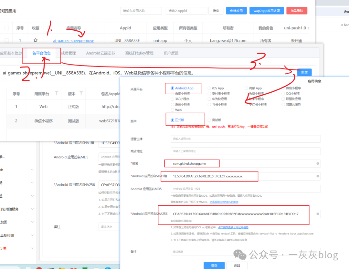
Task: Click the filter icon beside 版本 column
Action: [81, 93]
